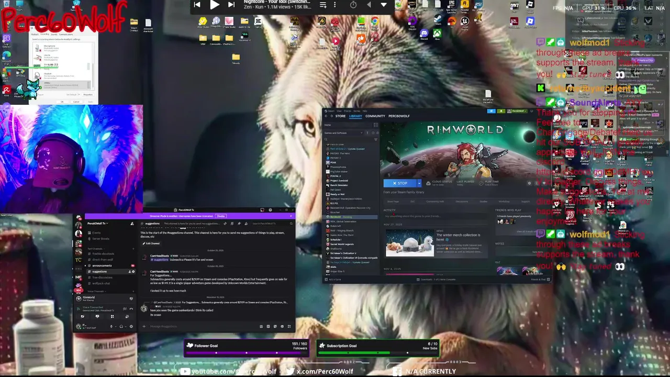Open dropdown arrow beside Steam's STOP button

point(419,183)
